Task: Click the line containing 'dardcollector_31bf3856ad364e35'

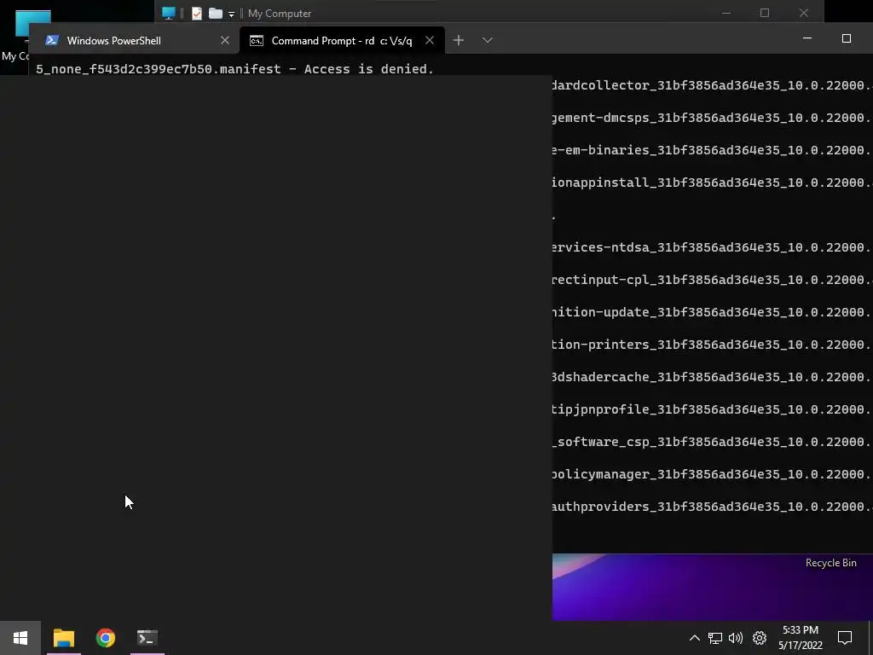Action: [712, 85]
